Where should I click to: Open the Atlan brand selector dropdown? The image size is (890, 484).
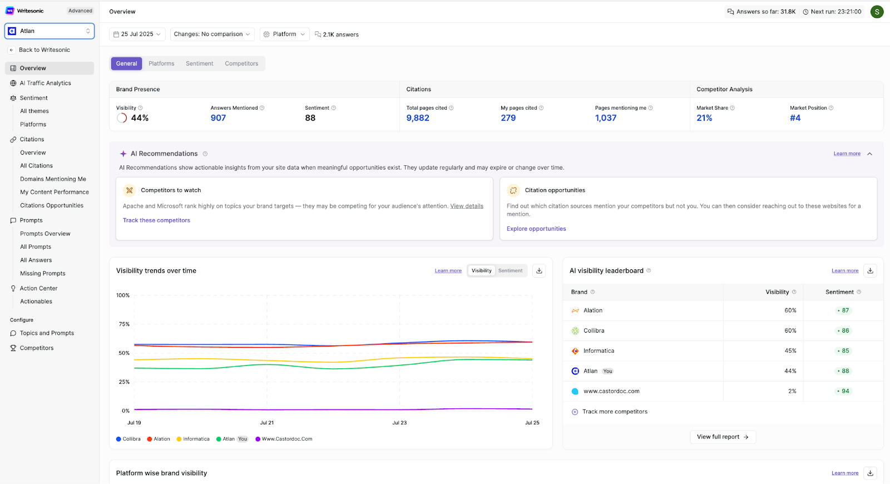click(50, 31)
